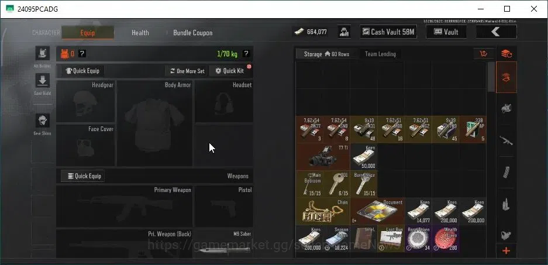Select the Main Bedroom key
Viewport: 548px width, 265px height.
pyautogui.click(x=309, y=184)
